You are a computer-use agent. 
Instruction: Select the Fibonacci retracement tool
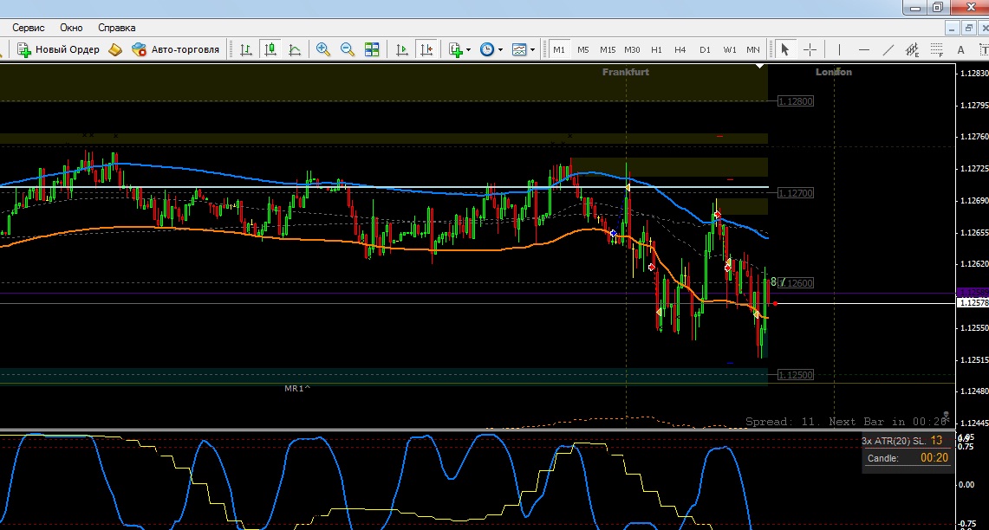click(937, 49)
